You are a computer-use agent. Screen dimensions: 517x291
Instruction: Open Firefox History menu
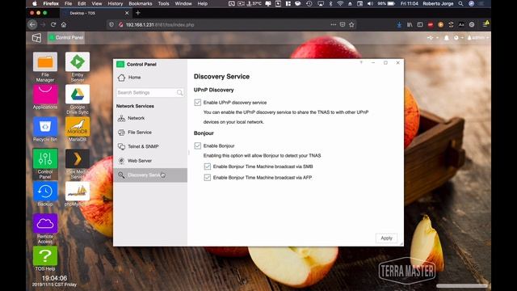115,3
